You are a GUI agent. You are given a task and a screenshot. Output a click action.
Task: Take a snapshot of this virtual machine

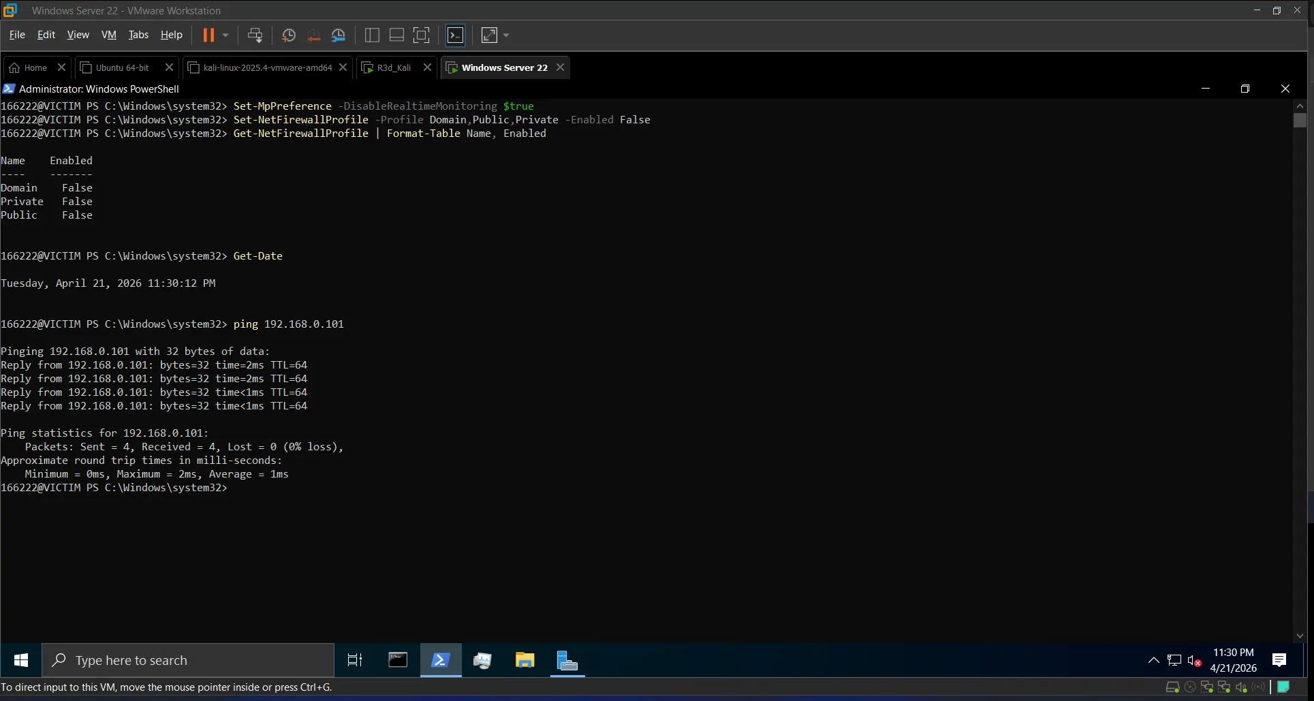(288, 35)
